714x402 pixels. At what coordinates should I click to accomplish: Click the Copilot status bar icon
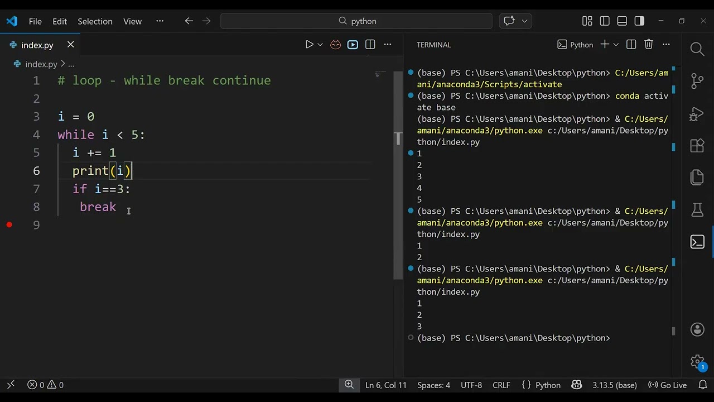point(577,385)
